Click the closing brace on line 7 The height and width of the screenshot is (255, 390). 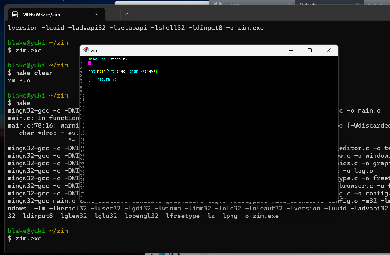click(90, 83)
